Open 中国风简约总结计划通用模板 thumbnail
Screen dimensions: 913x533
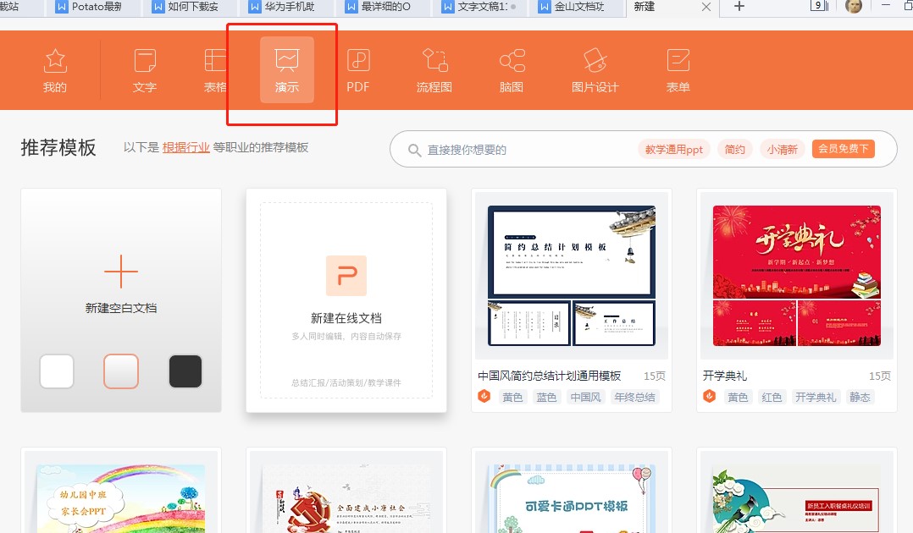click(x=572, y=276)
